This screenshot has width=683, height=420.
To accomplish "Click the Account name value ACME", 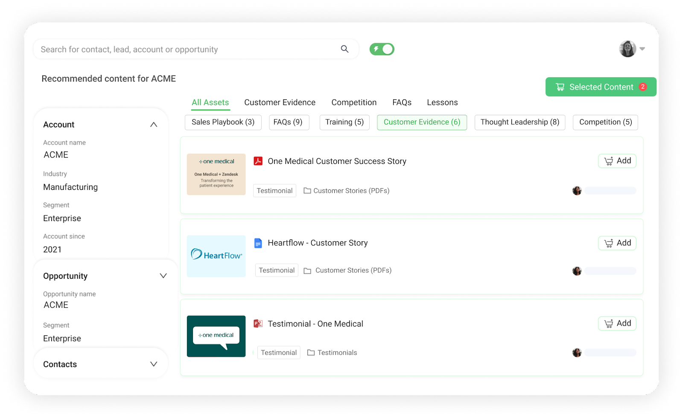I will (56, 155).
